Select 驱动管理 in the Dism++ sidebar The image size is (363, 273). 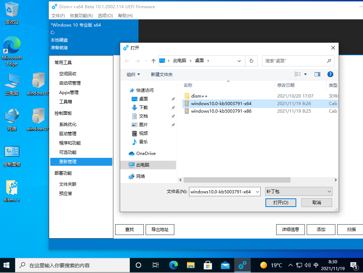[x=68, y=134]
